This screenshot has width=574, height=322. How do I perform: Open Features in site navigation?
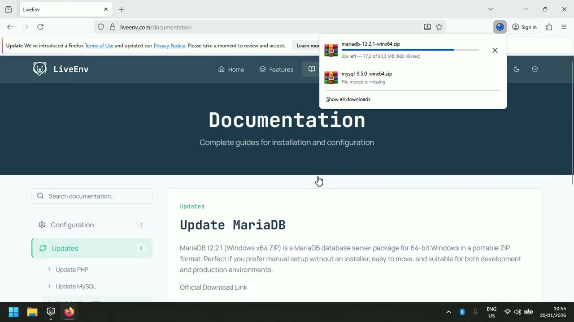point(276,69)
